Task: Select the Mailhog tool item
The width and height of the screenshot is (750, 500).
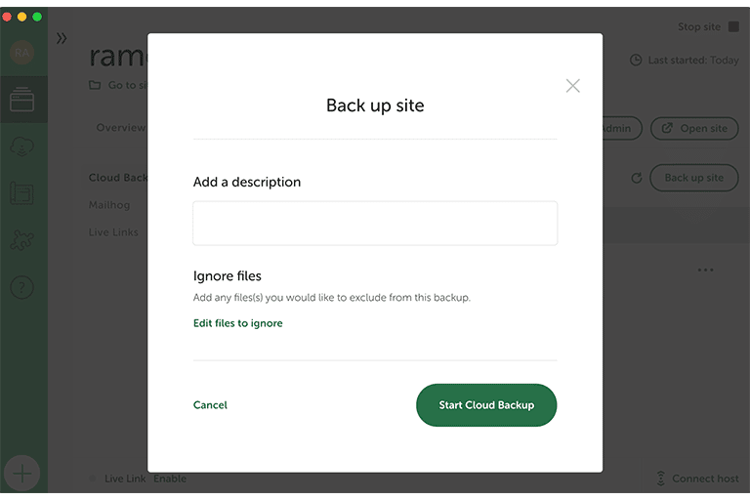Action: pyautogui.click(x=109, y=205)
